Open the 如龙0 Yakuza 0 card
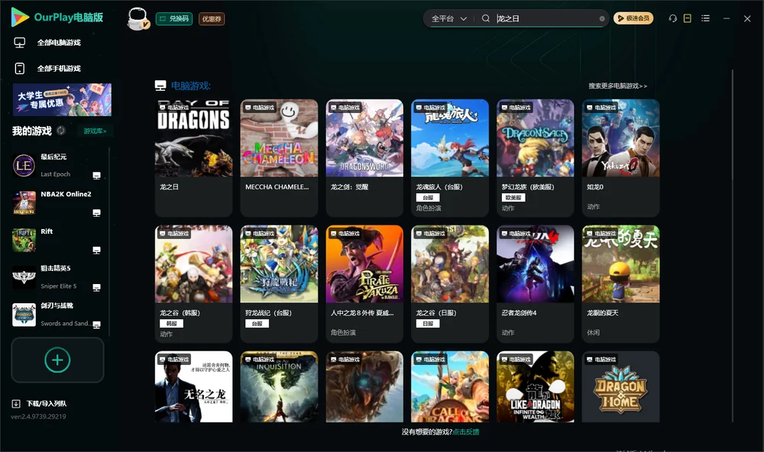This screenshot has height=452, width=764. [x=620, y=158]
